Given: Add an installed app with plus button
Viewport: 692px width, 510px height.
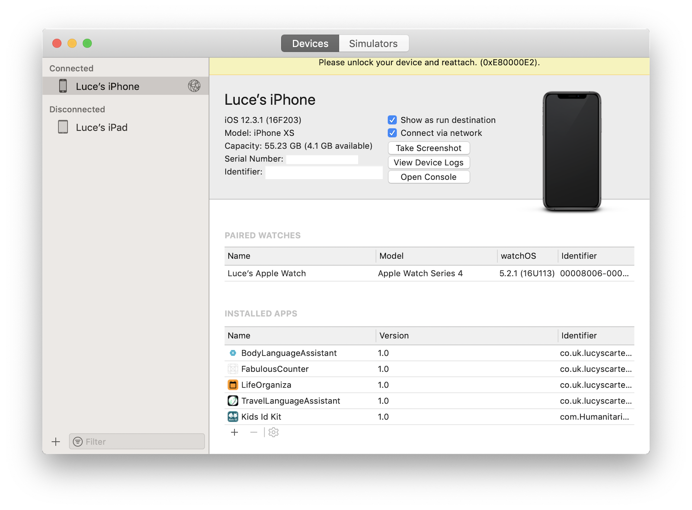Looking at the screenshot, I should [x=234, y=432].
